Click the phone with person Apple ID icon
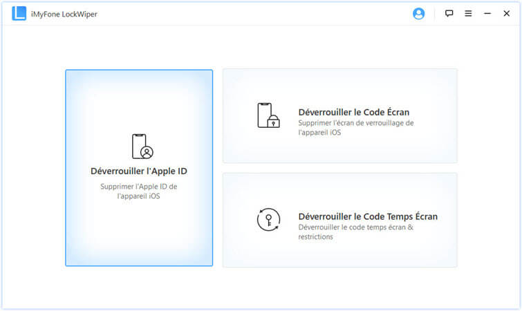 click(x=142, y=147)
